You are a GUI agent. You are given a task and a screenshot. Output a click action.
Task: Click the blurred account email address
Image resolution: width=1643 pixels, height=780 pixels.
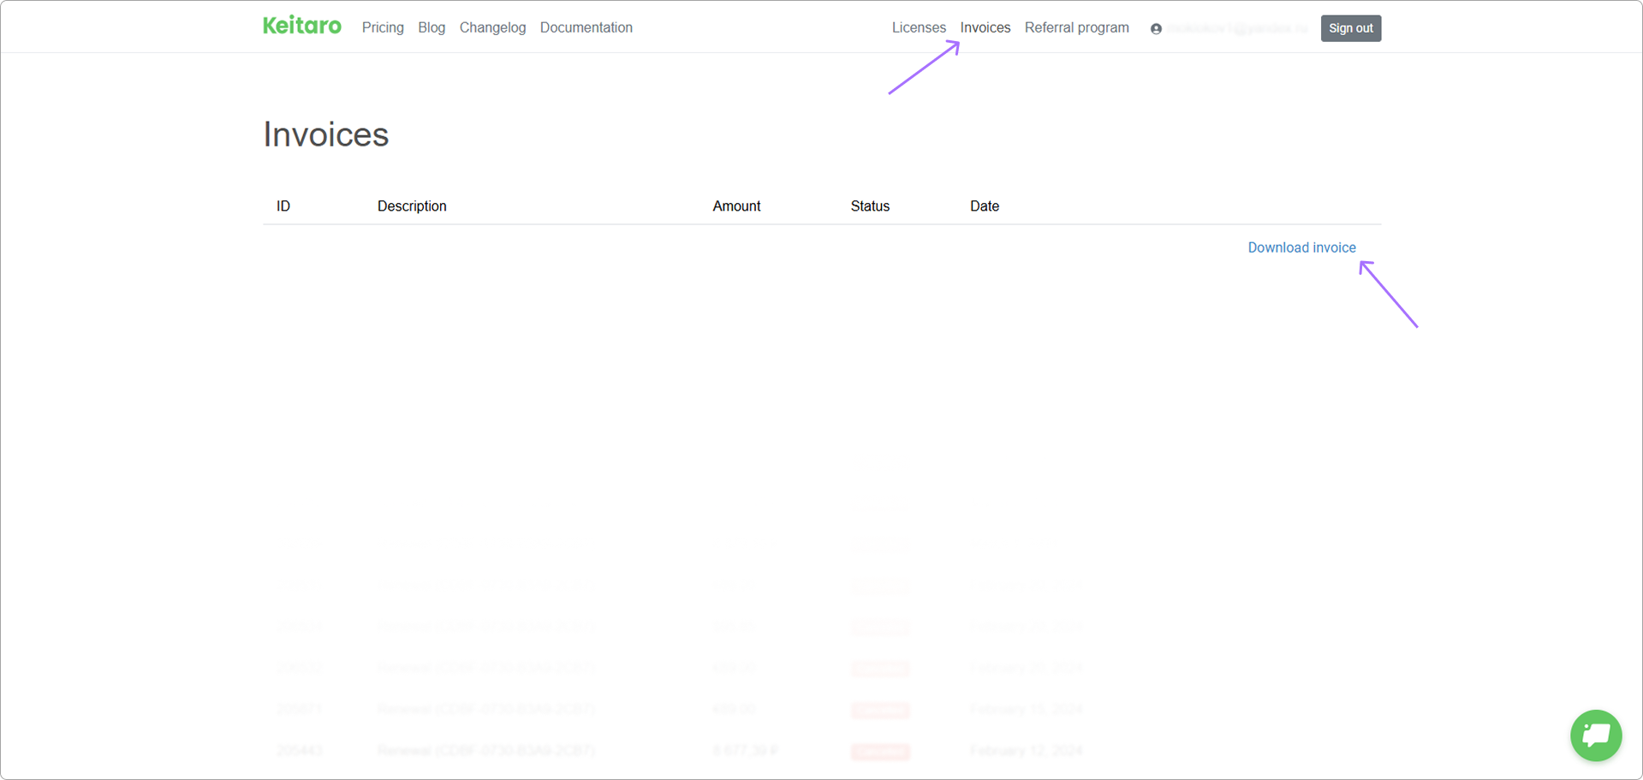(1236, 28)
